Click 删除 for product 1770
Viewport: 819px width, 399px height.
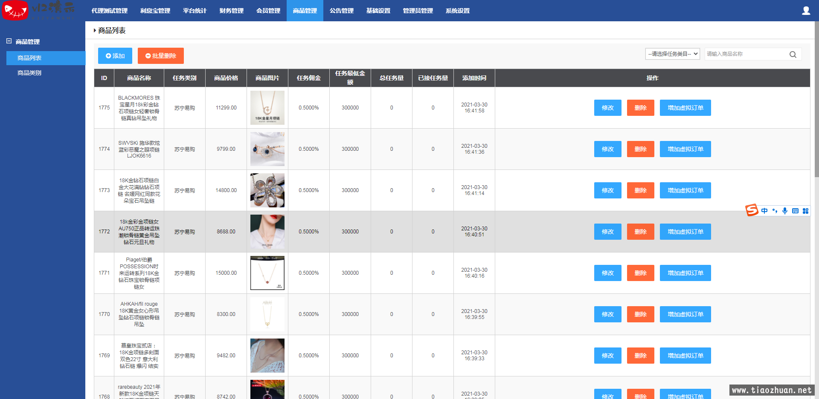point(641,314)
